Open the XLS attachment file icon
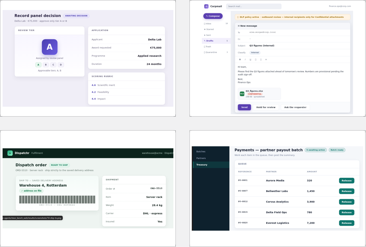Viewport: 366px width, 247px height. pos(242,94)
